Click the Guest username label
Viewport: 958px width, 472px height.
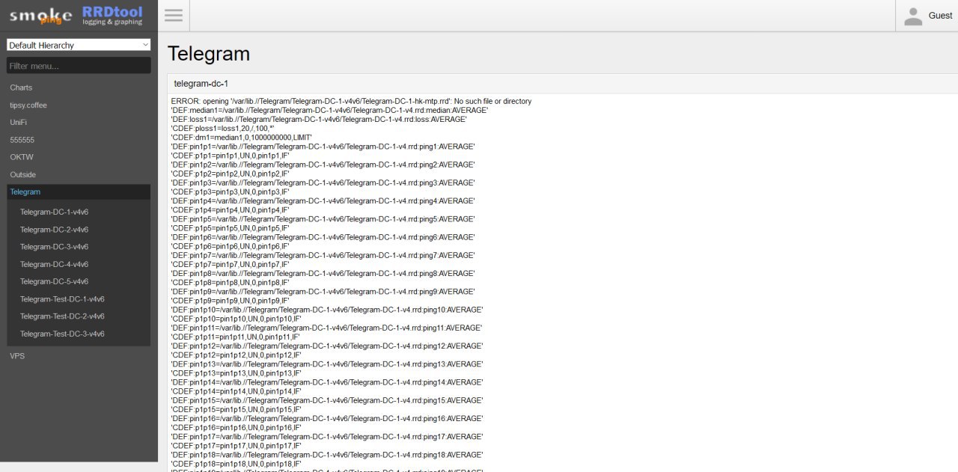coord(940,16)
